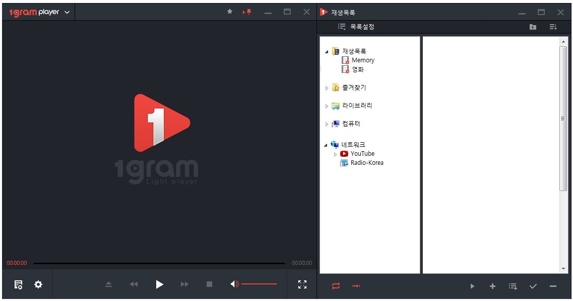Select the 영화 playlist item

coord(358,69)
